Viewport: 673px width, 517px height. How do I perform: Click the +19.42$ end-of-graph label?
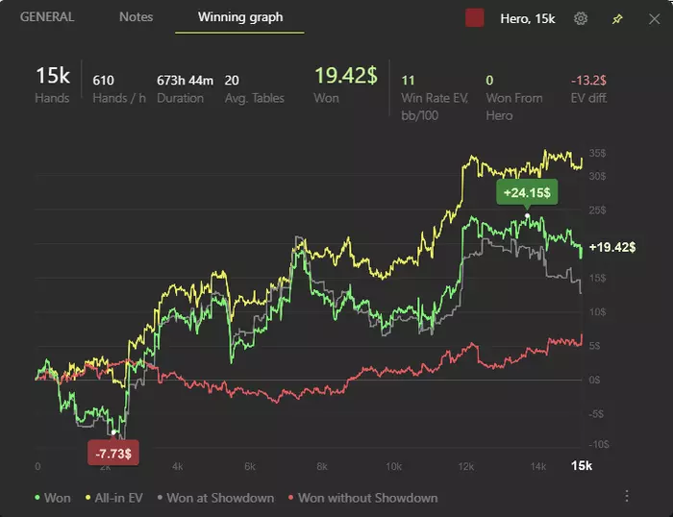(612, 247)
